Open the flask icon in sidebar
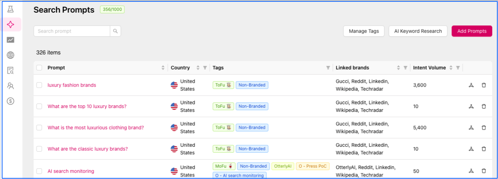498x179 pixels. tap(11, 9)
